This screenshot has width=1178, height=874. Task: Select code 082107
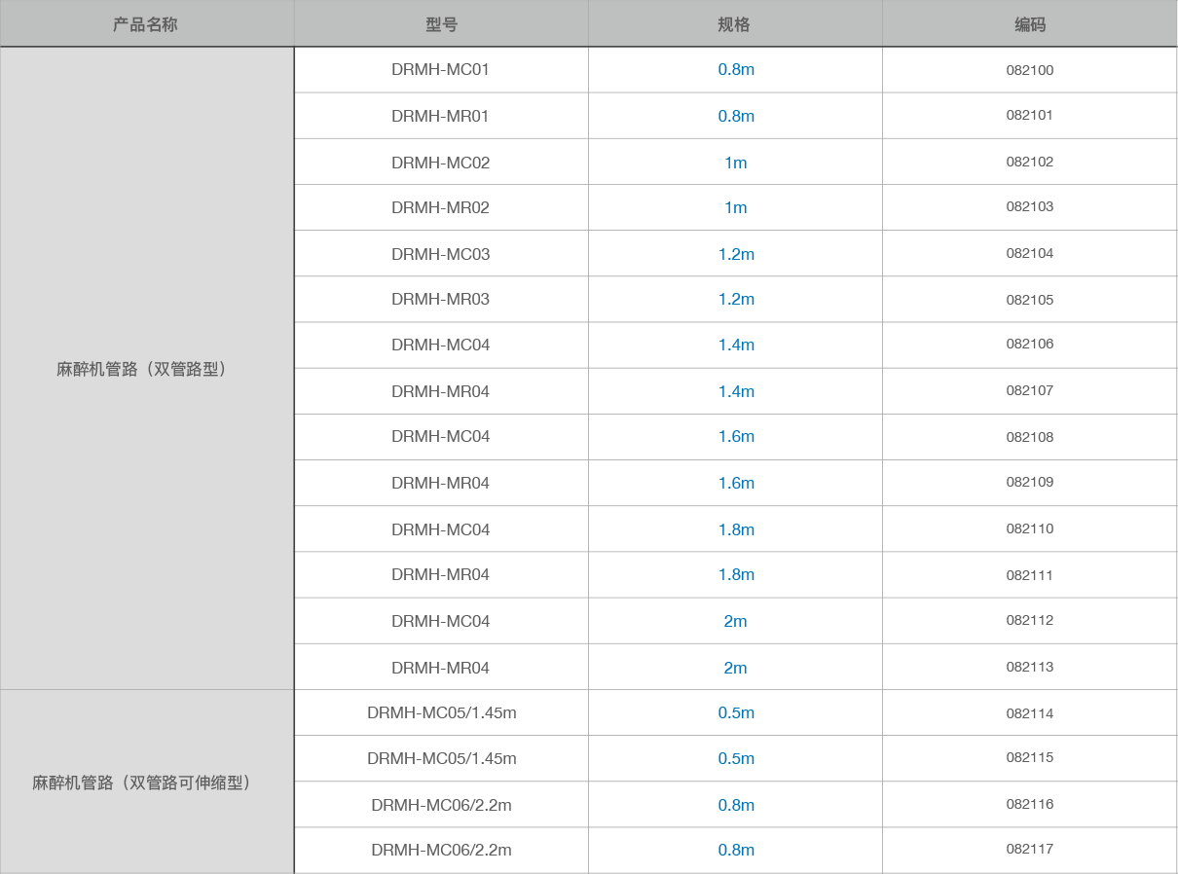pos(1029,390)
